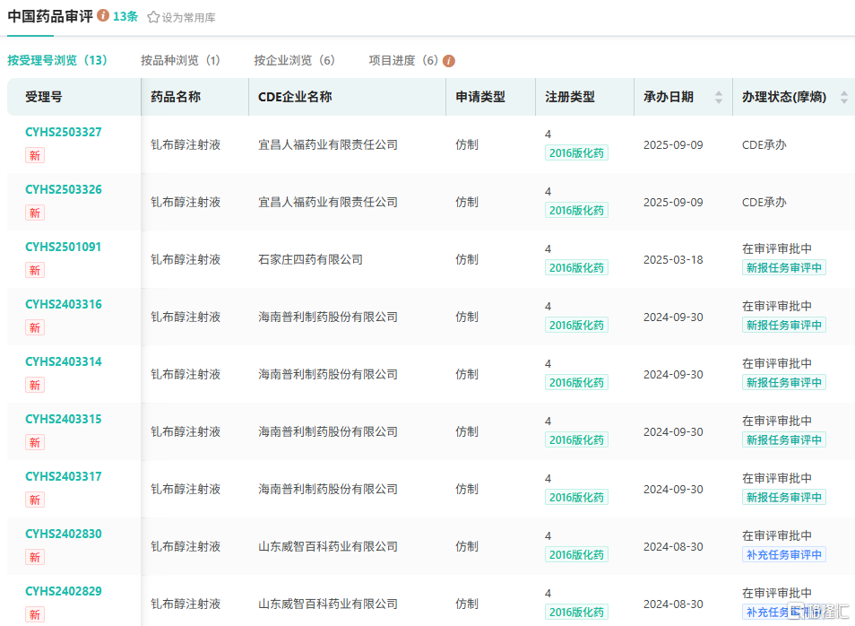
Task: Click the star icon for 设为常用库
Action: tap(153, 17)
